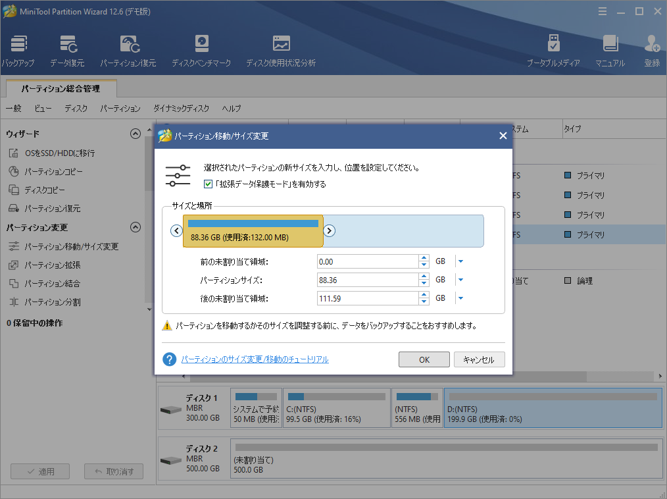The width and height of the screenshot is (667, 499).
Task: Open the データ復元 toolbar icon
Action: (x=67, y=45)
